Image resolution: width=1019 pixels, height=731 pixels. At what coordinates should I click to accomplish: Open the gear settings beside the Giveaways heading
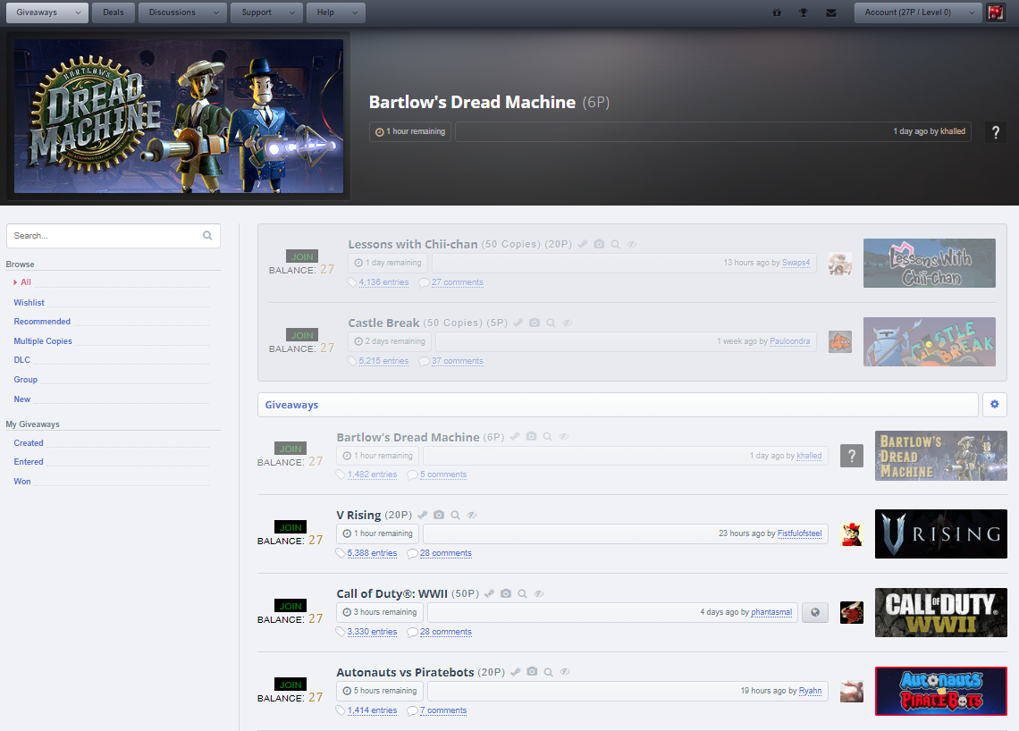pyautogui.click(x=994, y=404)
